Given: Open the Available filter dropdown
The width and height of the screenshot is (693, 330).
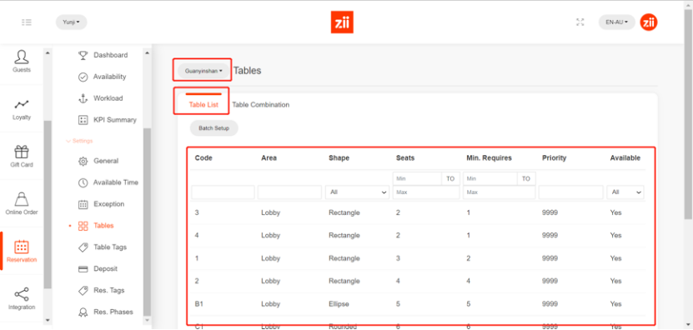Looking at the screenshot, I should [625, 192].
